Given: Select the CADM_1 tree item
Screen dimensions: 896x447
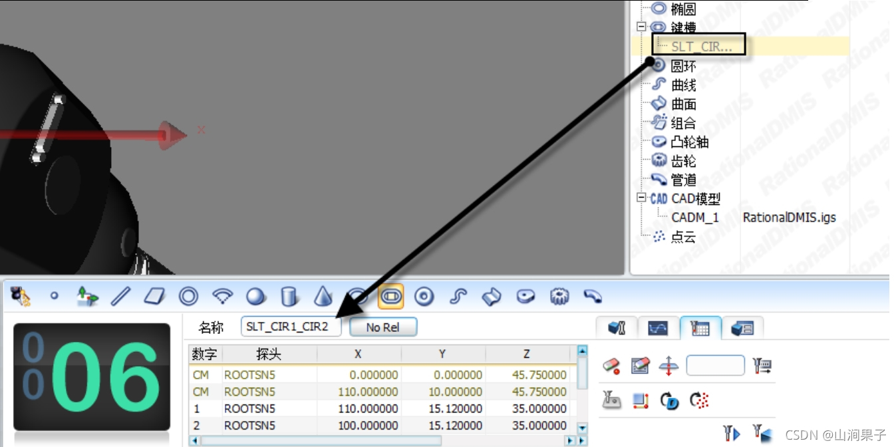Looking at the screenshot, I should coord(695,218).
